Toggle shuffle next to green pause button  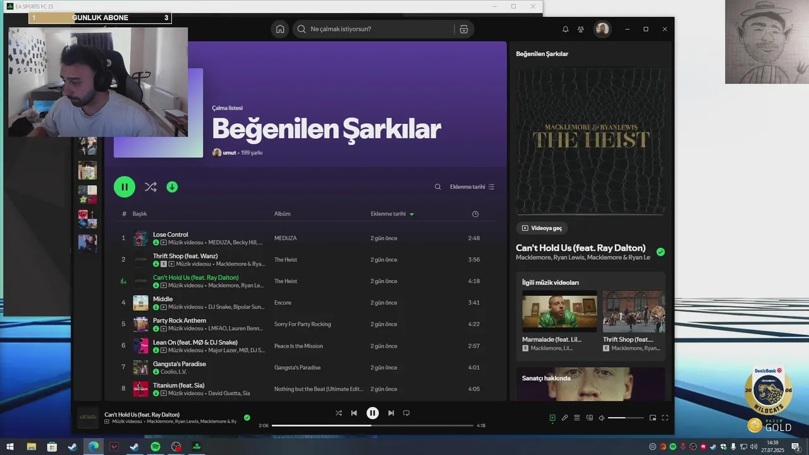point(150,187)
